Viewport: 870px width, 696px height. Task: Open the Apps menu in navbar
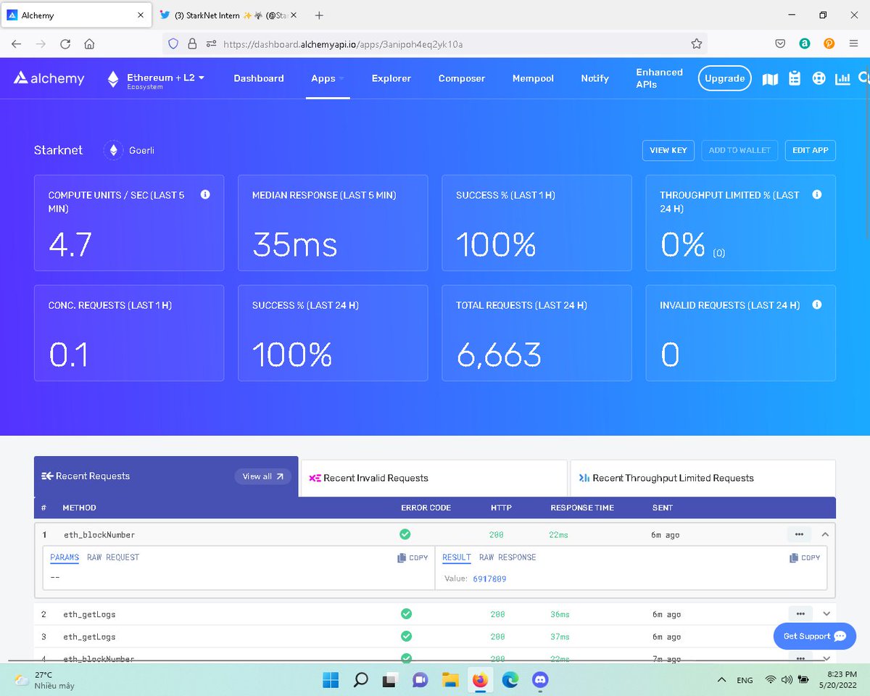point(327,78)
